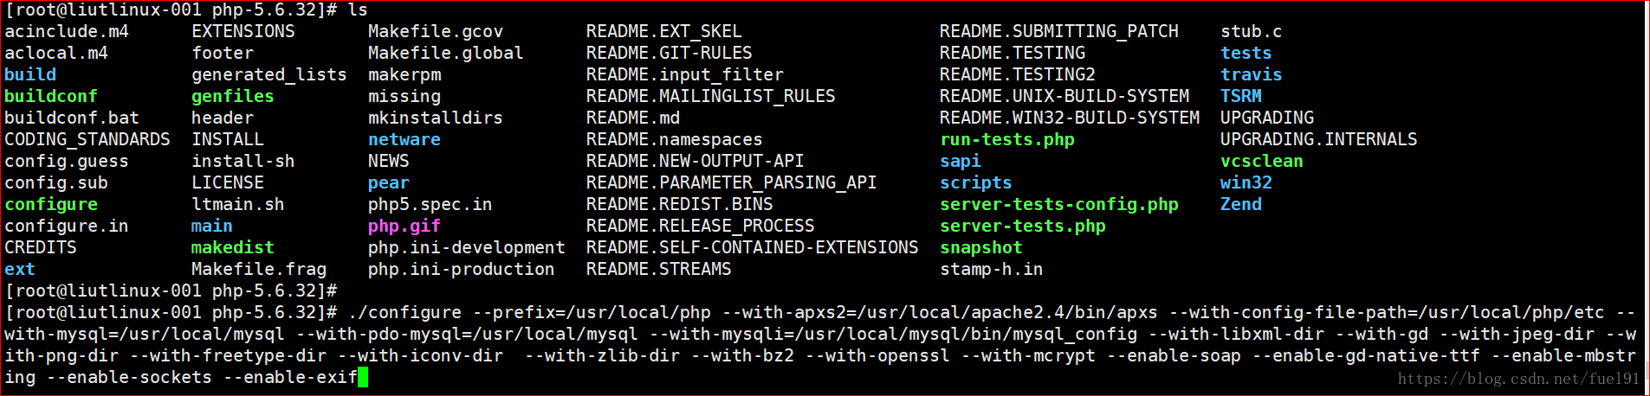This screenshot has width=1650, height=396.
Task: Click Makefile.gcov file name
Action: coord(436,32)
